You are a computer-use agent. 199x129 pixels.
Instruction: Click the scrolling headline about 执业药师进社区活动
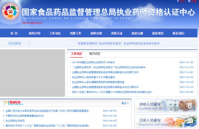point(118,44)
